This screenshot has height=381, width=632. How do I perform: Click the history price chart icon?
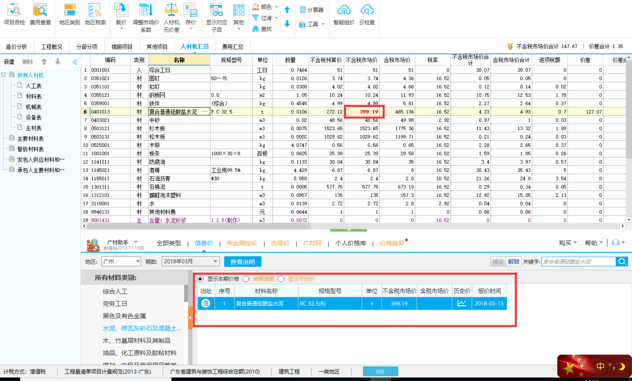coord(462,303)
